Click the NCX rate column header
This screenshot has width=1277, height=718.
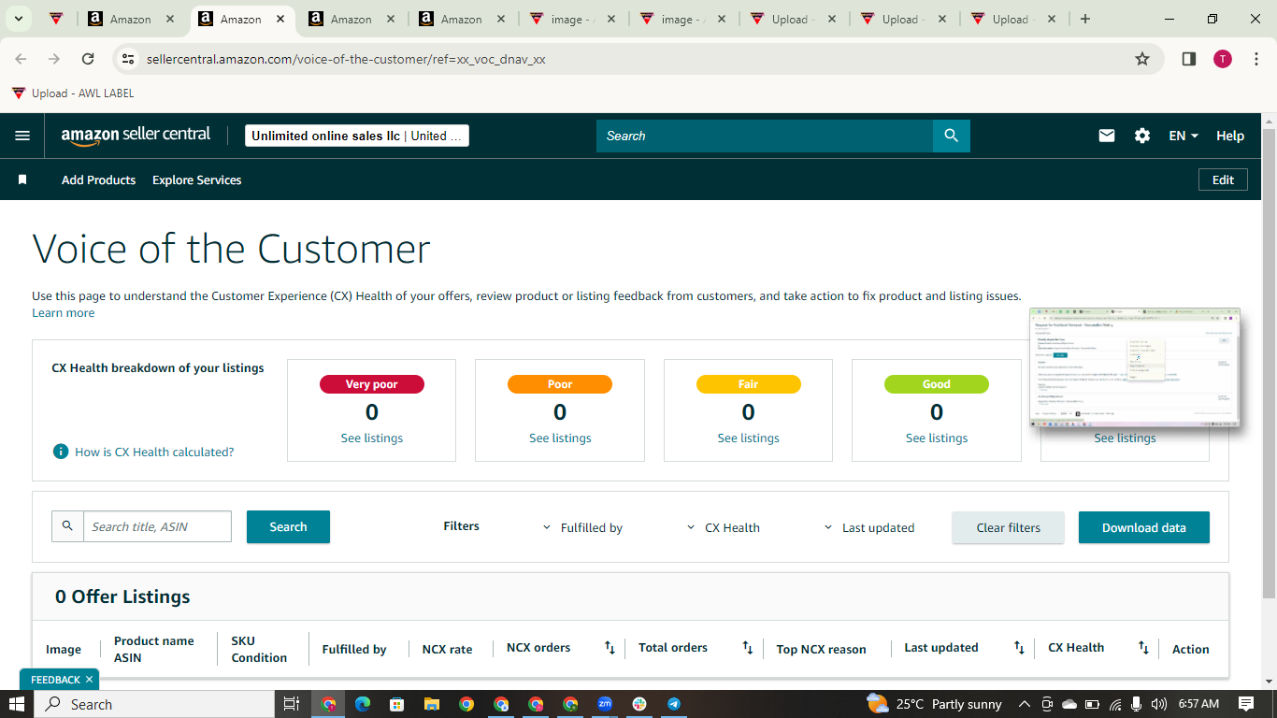pyautogui.click(x=447, y=649)
